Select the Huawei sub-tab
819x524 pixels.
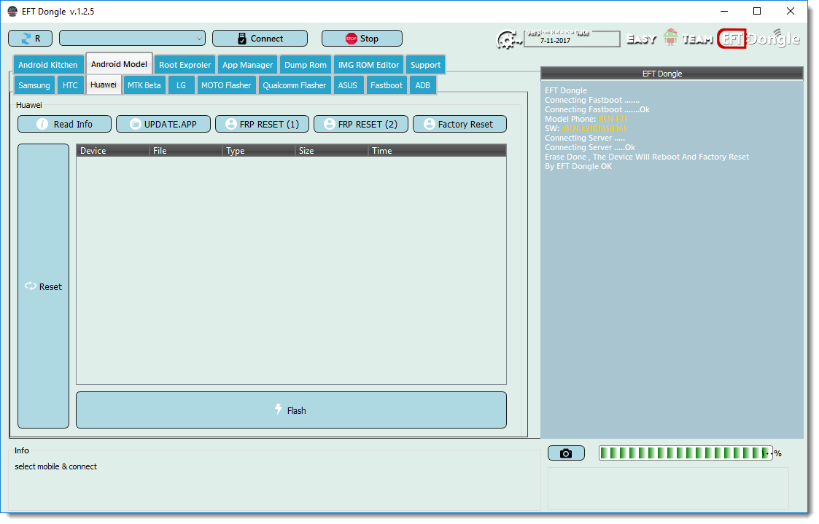[x=104, y=85]
